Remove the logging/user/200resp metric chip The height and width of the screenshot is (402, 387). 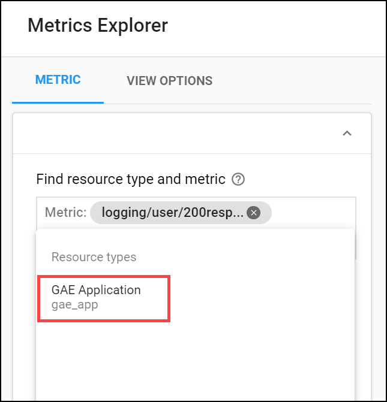tap(253, 213)
